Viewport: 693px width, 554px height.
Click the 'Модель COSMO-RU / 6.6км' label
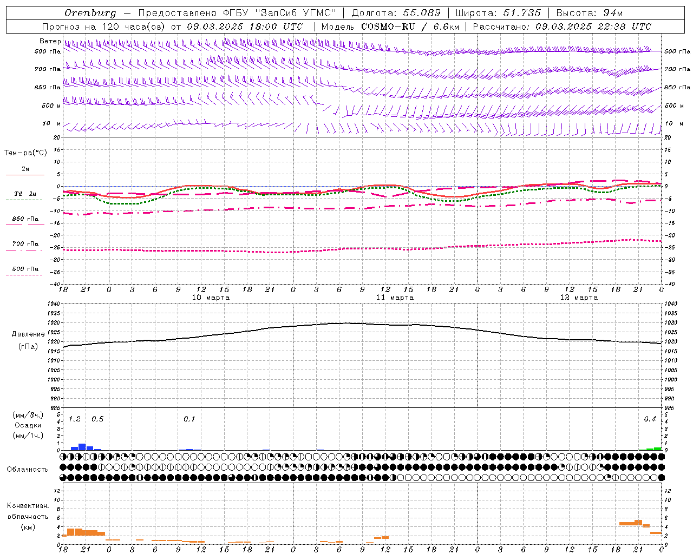click(x=390, y=27)
